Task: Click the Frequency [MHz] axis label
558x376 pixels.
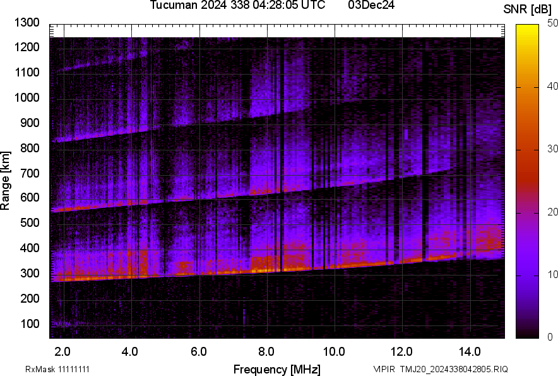Action: pos(276,369)
